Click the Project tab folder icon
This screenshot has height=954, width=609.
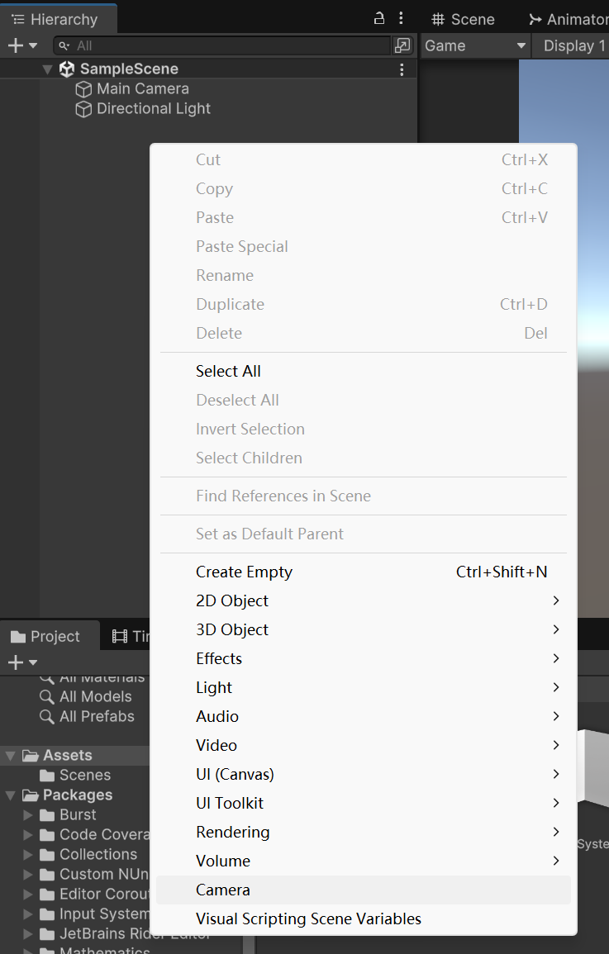click(x=18, y=637)
